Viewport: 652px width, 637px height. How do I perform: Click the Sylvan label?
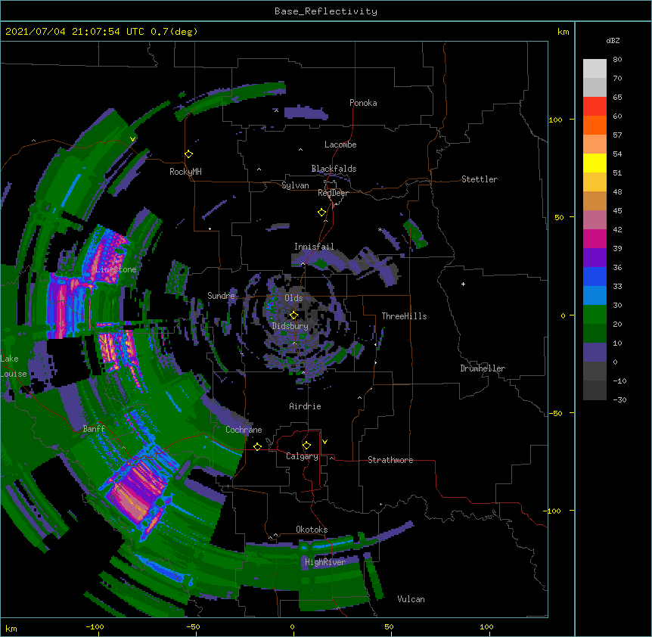click(295, 185)
